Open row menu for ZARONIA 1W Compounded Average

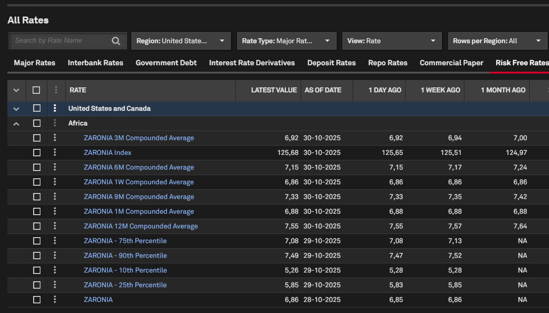point(55,182)
